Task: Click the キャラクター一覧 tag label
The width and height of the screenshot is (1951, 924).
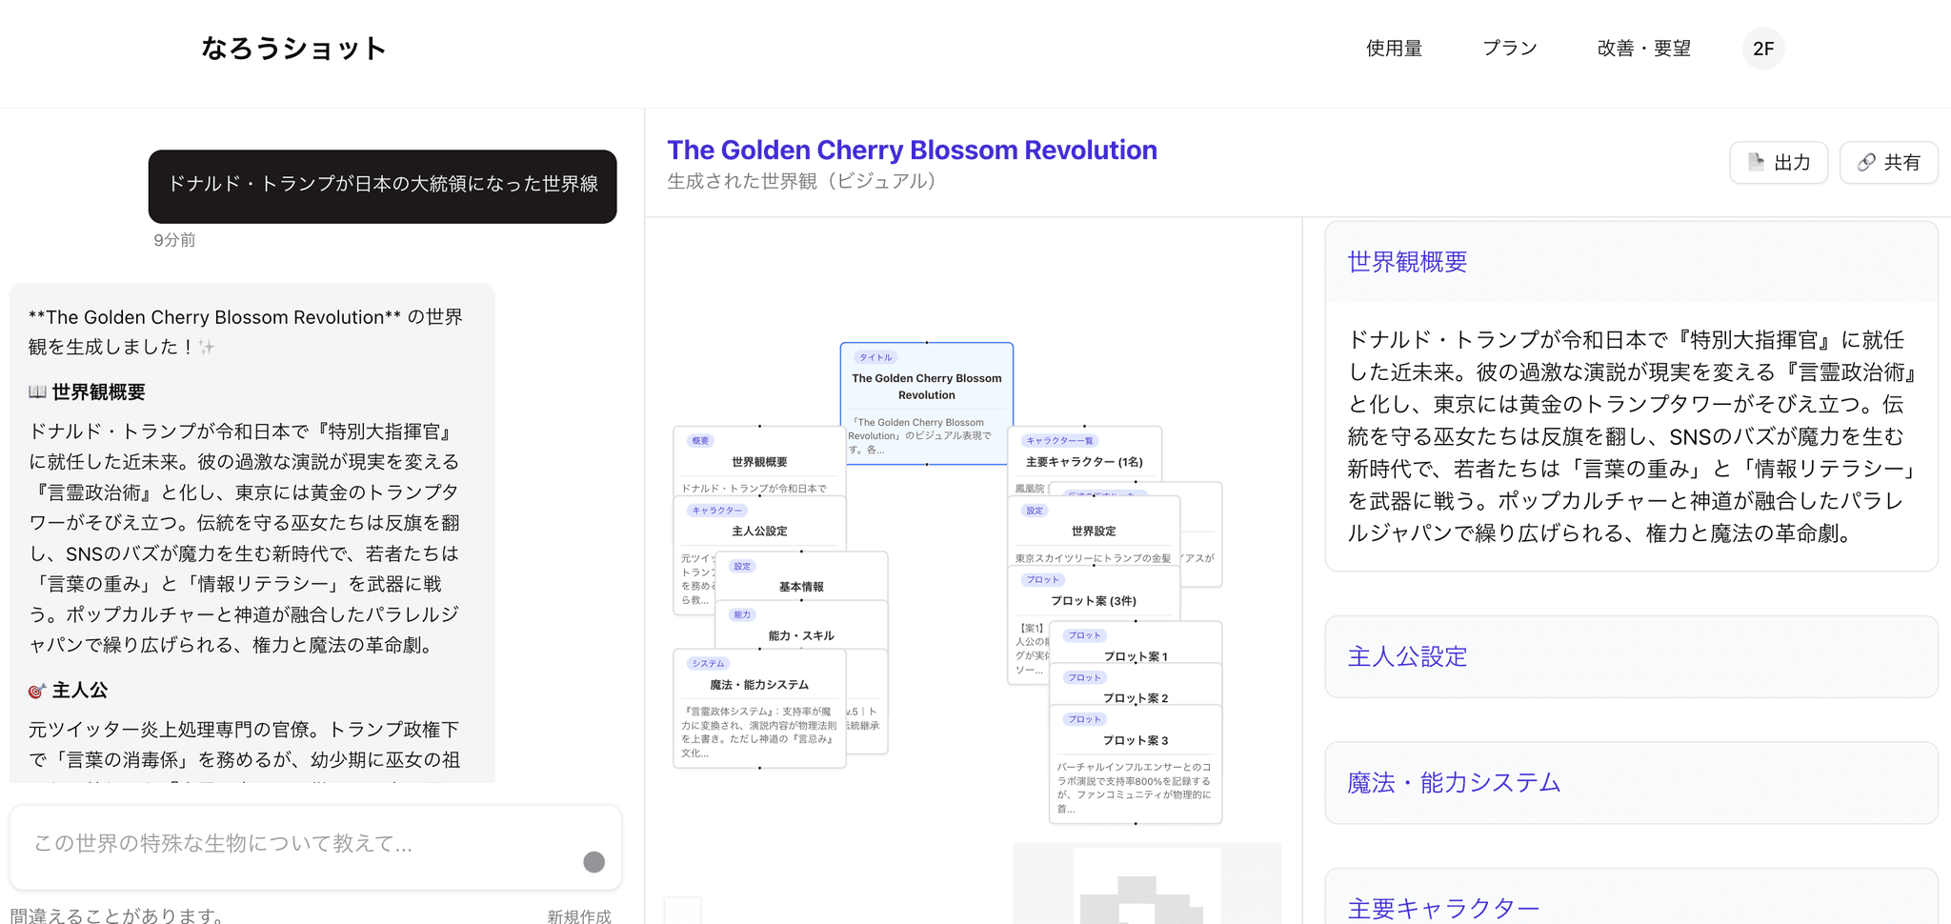Action: click(x=1060, y=440)
